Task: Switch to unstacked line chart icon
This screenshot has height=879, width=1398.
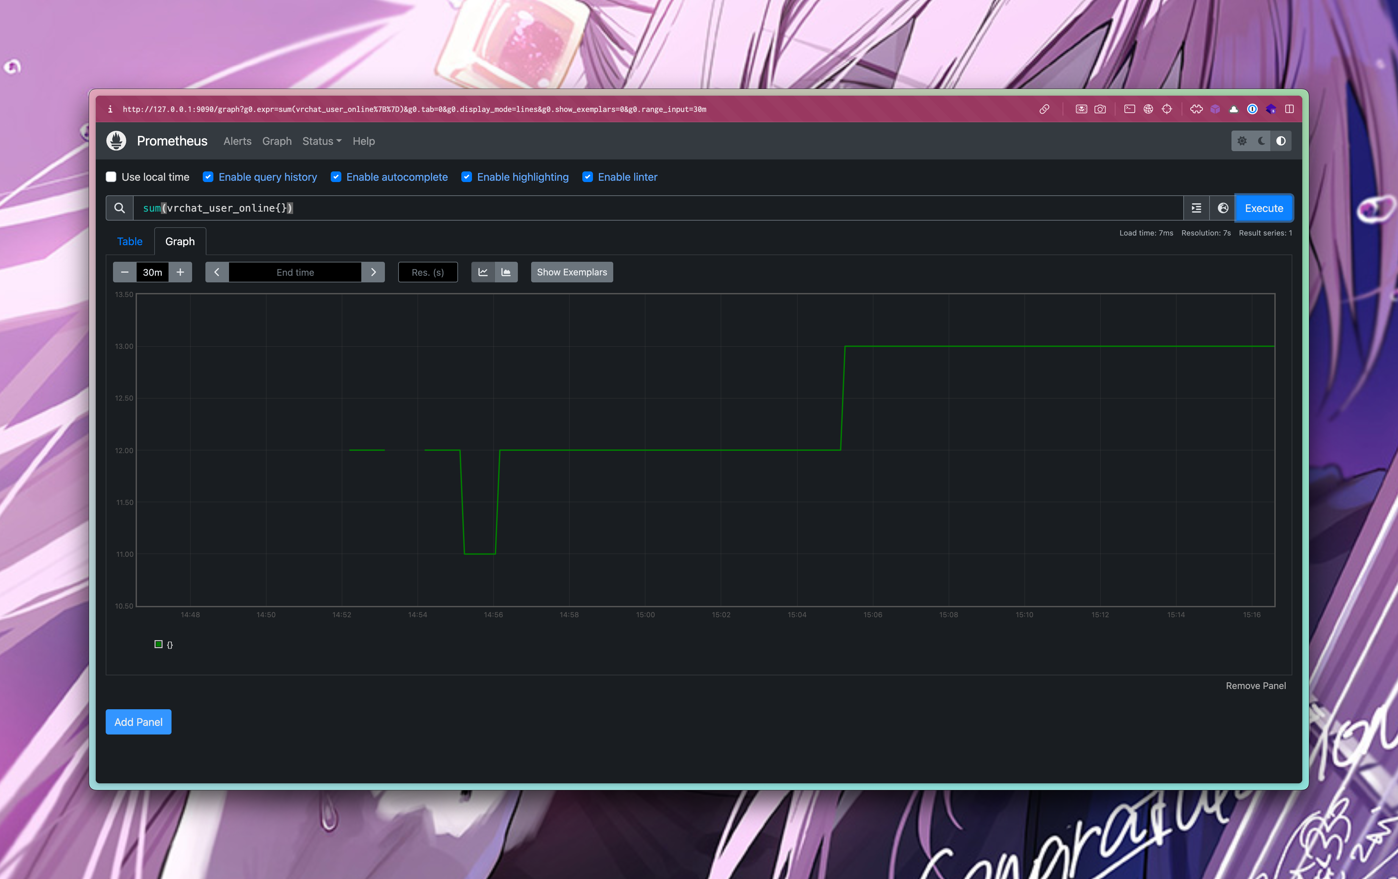Action: point(483,272)
